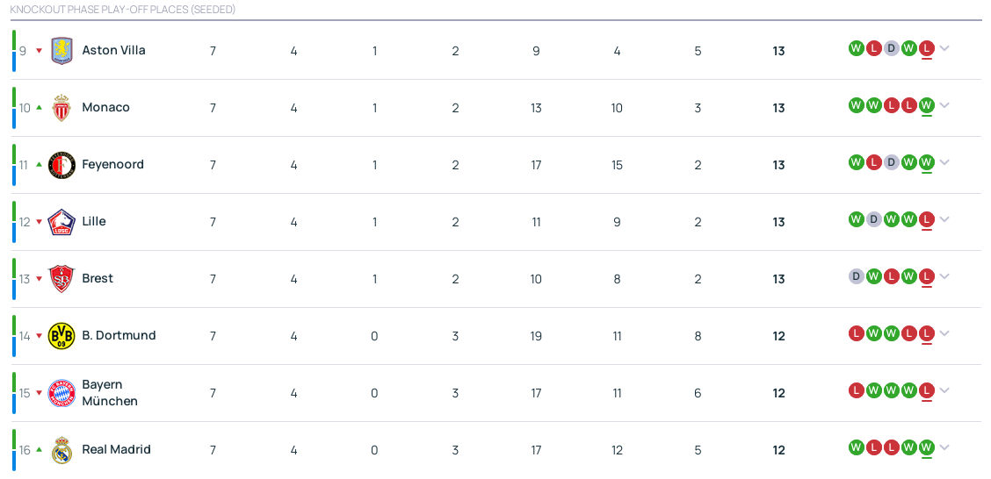Expand Real Madrid's form details chevron
This screenshot has width=991, height=479.
pos(944,447)
